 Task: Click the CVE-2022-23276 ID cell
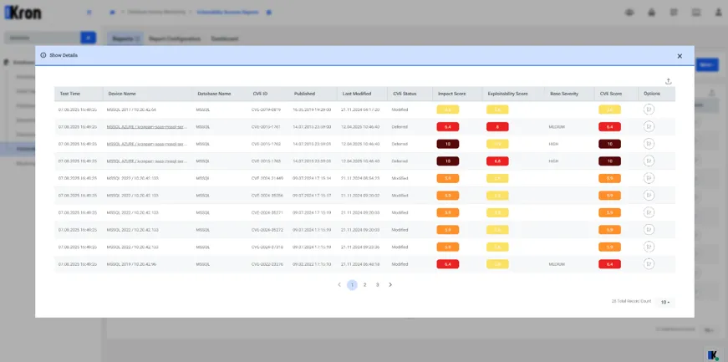pos(266,264)
